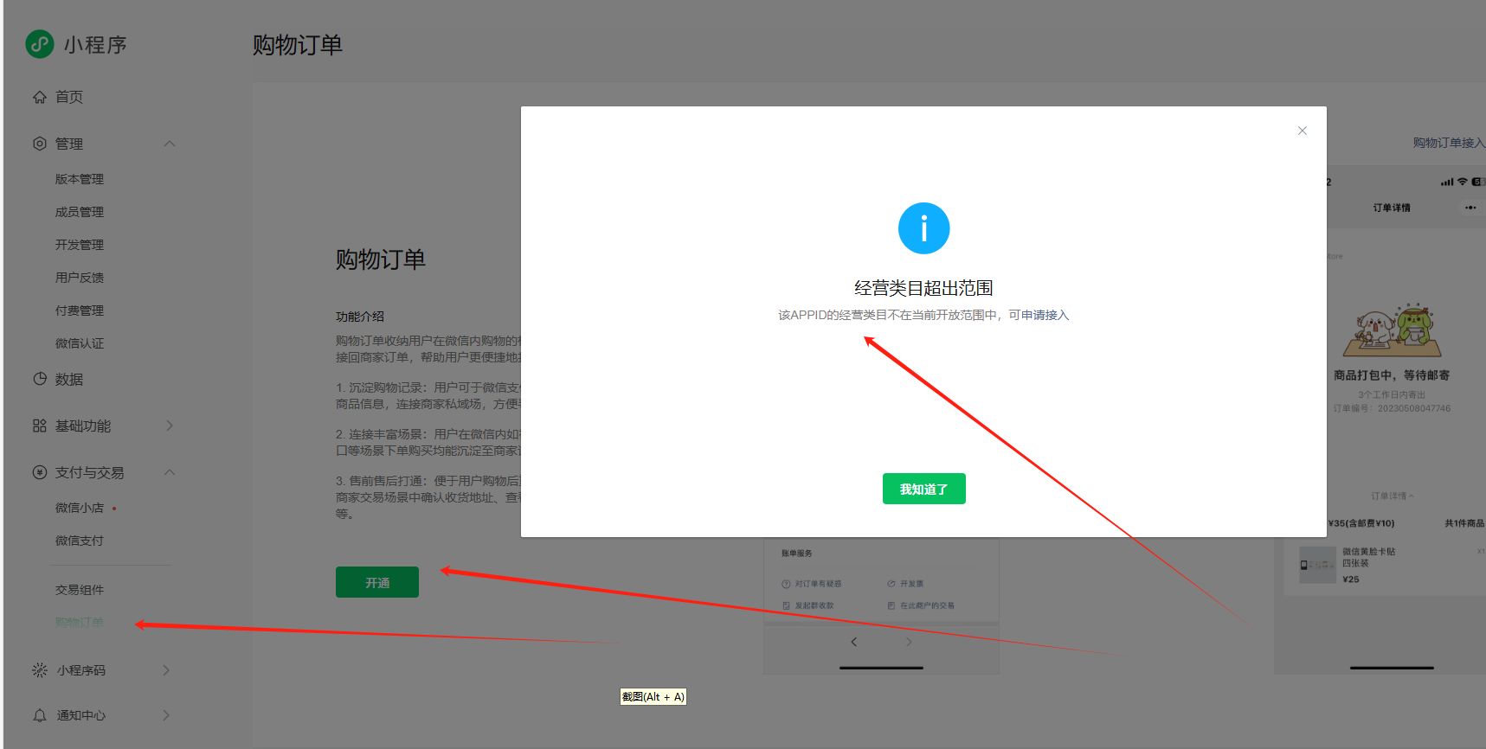
Task: Click the green 小程序 logo icon
Action: [40, 44]
